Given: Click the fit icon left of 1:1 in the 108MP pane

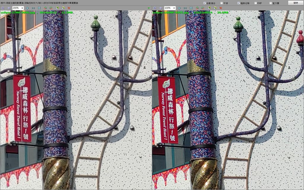Looking at the screenshot, I should 179,8.
